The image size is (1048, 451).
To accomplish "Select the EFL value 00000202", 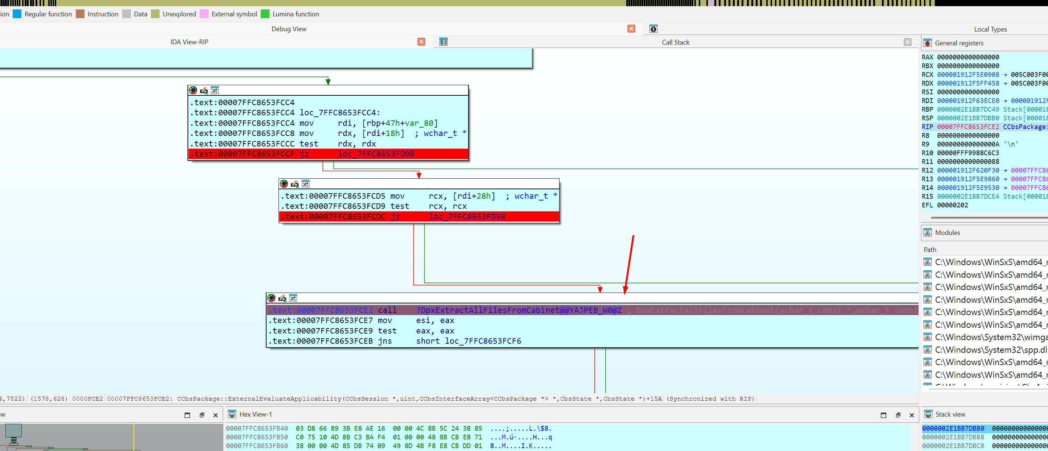I will tap(952, 205).
